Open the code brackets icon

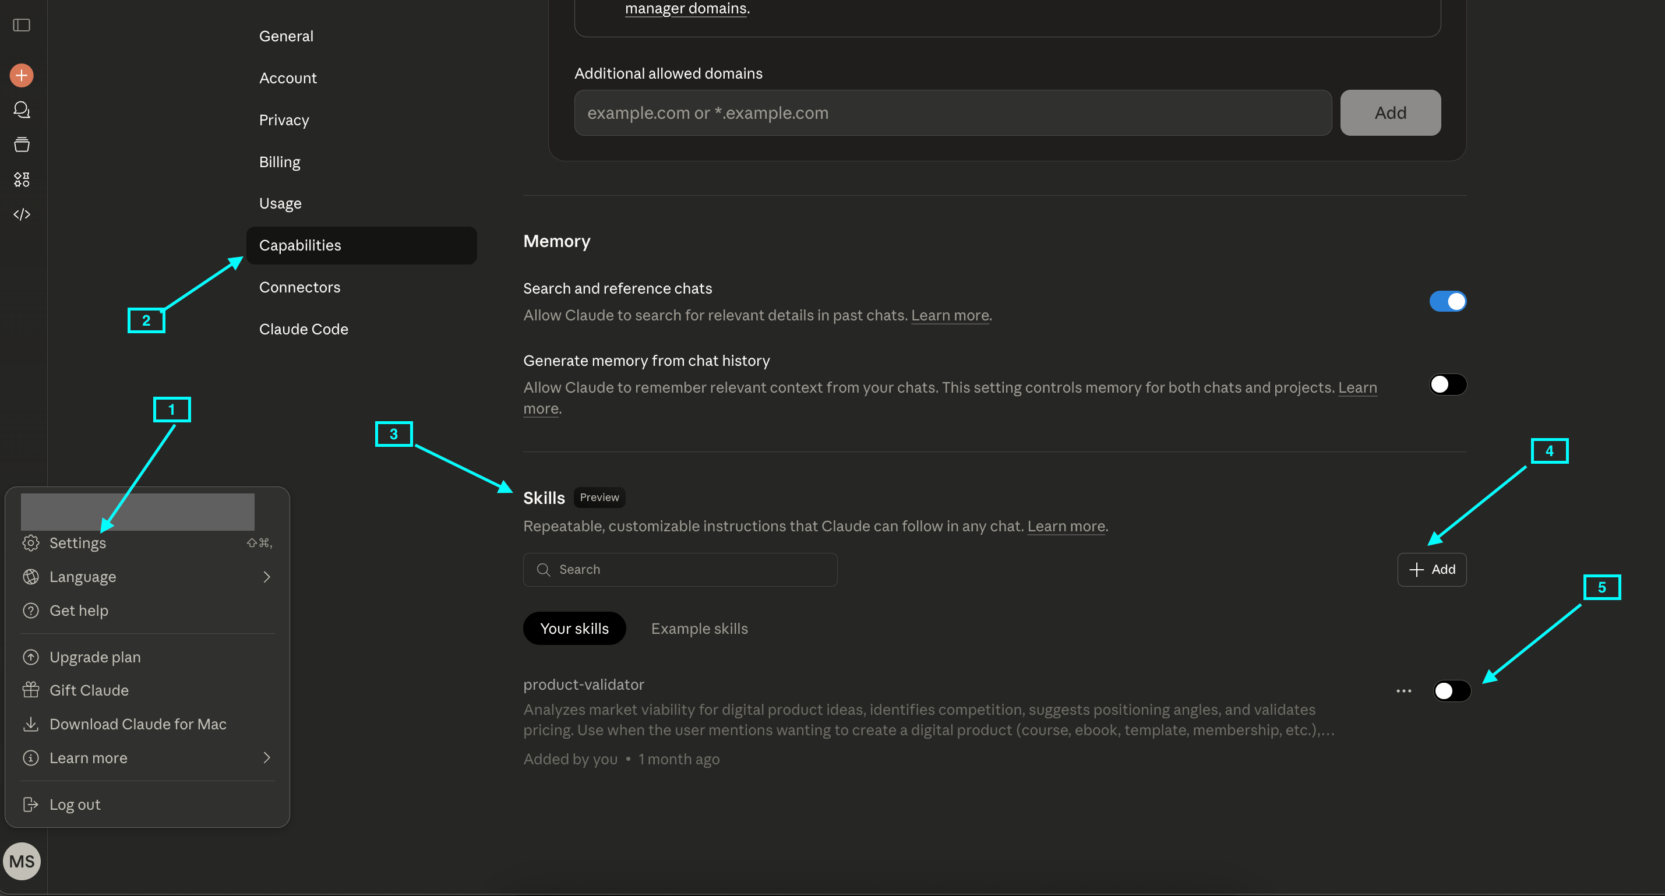(x=22, y=214)
